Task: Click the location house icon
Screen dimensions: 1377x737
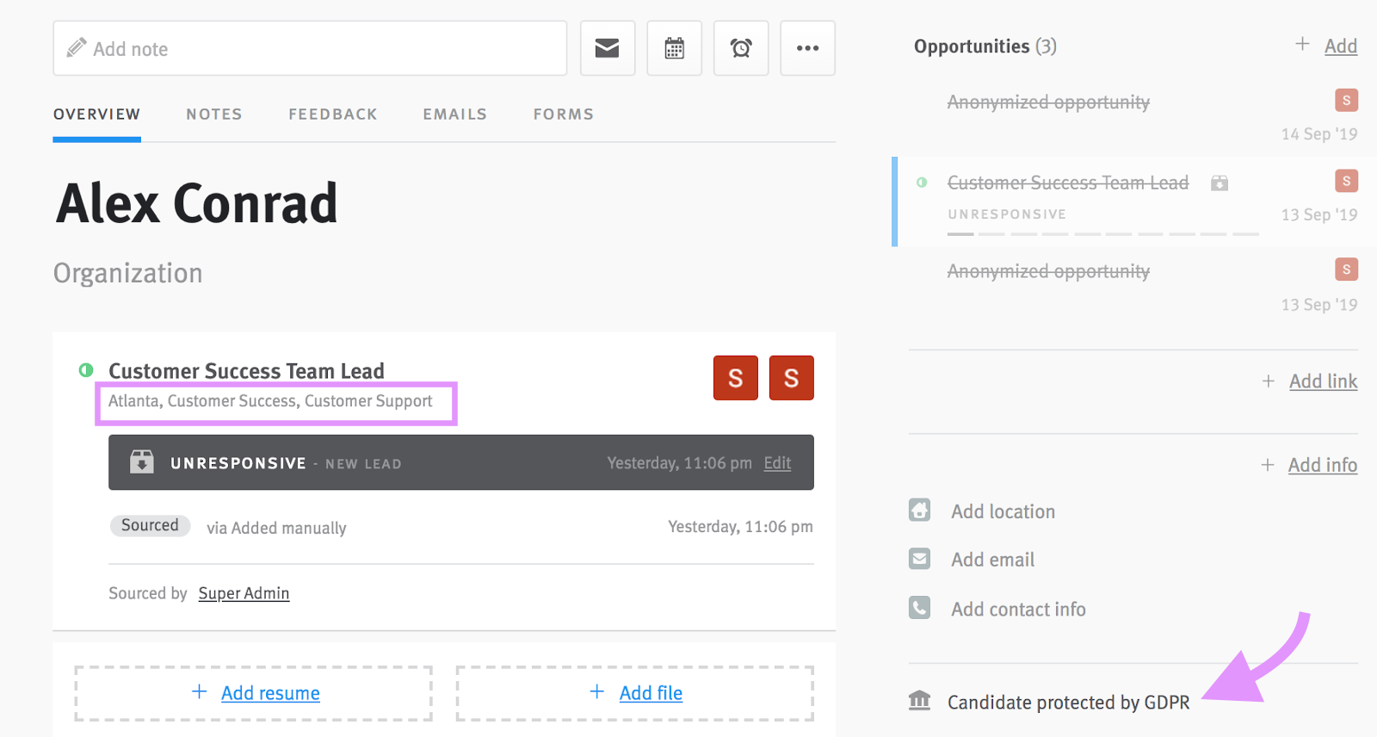Action: point(920,511)
